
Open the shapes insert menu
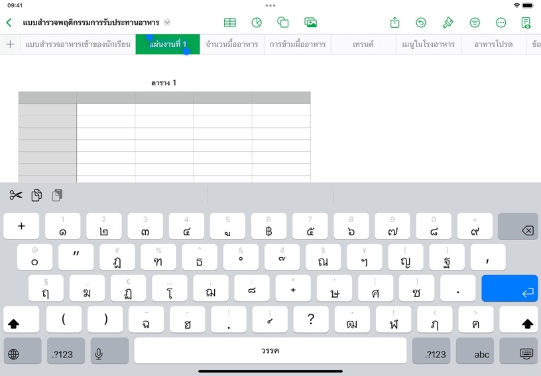pos(283,23)
